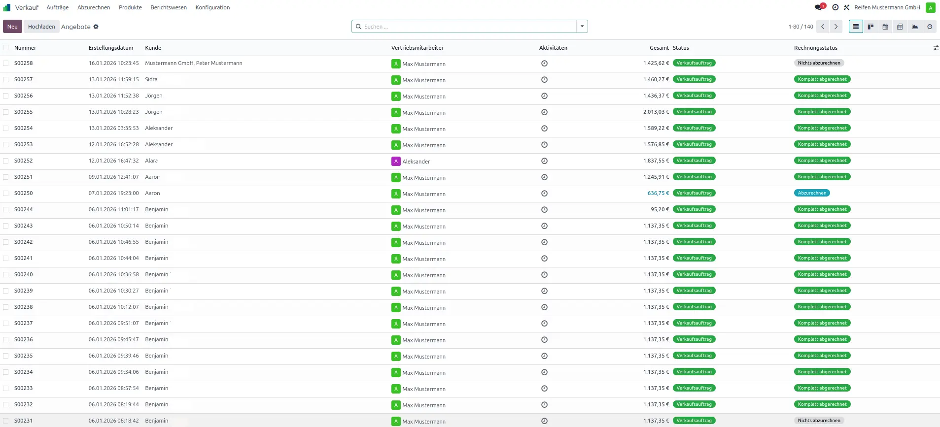Click the blue Abzurechnen status badge
The height and width of the screenshot is (427, 940).
pos(812,193)
